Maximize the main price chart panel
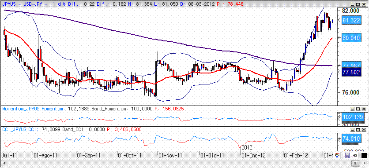369x168 pixels. tap(358, 4)
